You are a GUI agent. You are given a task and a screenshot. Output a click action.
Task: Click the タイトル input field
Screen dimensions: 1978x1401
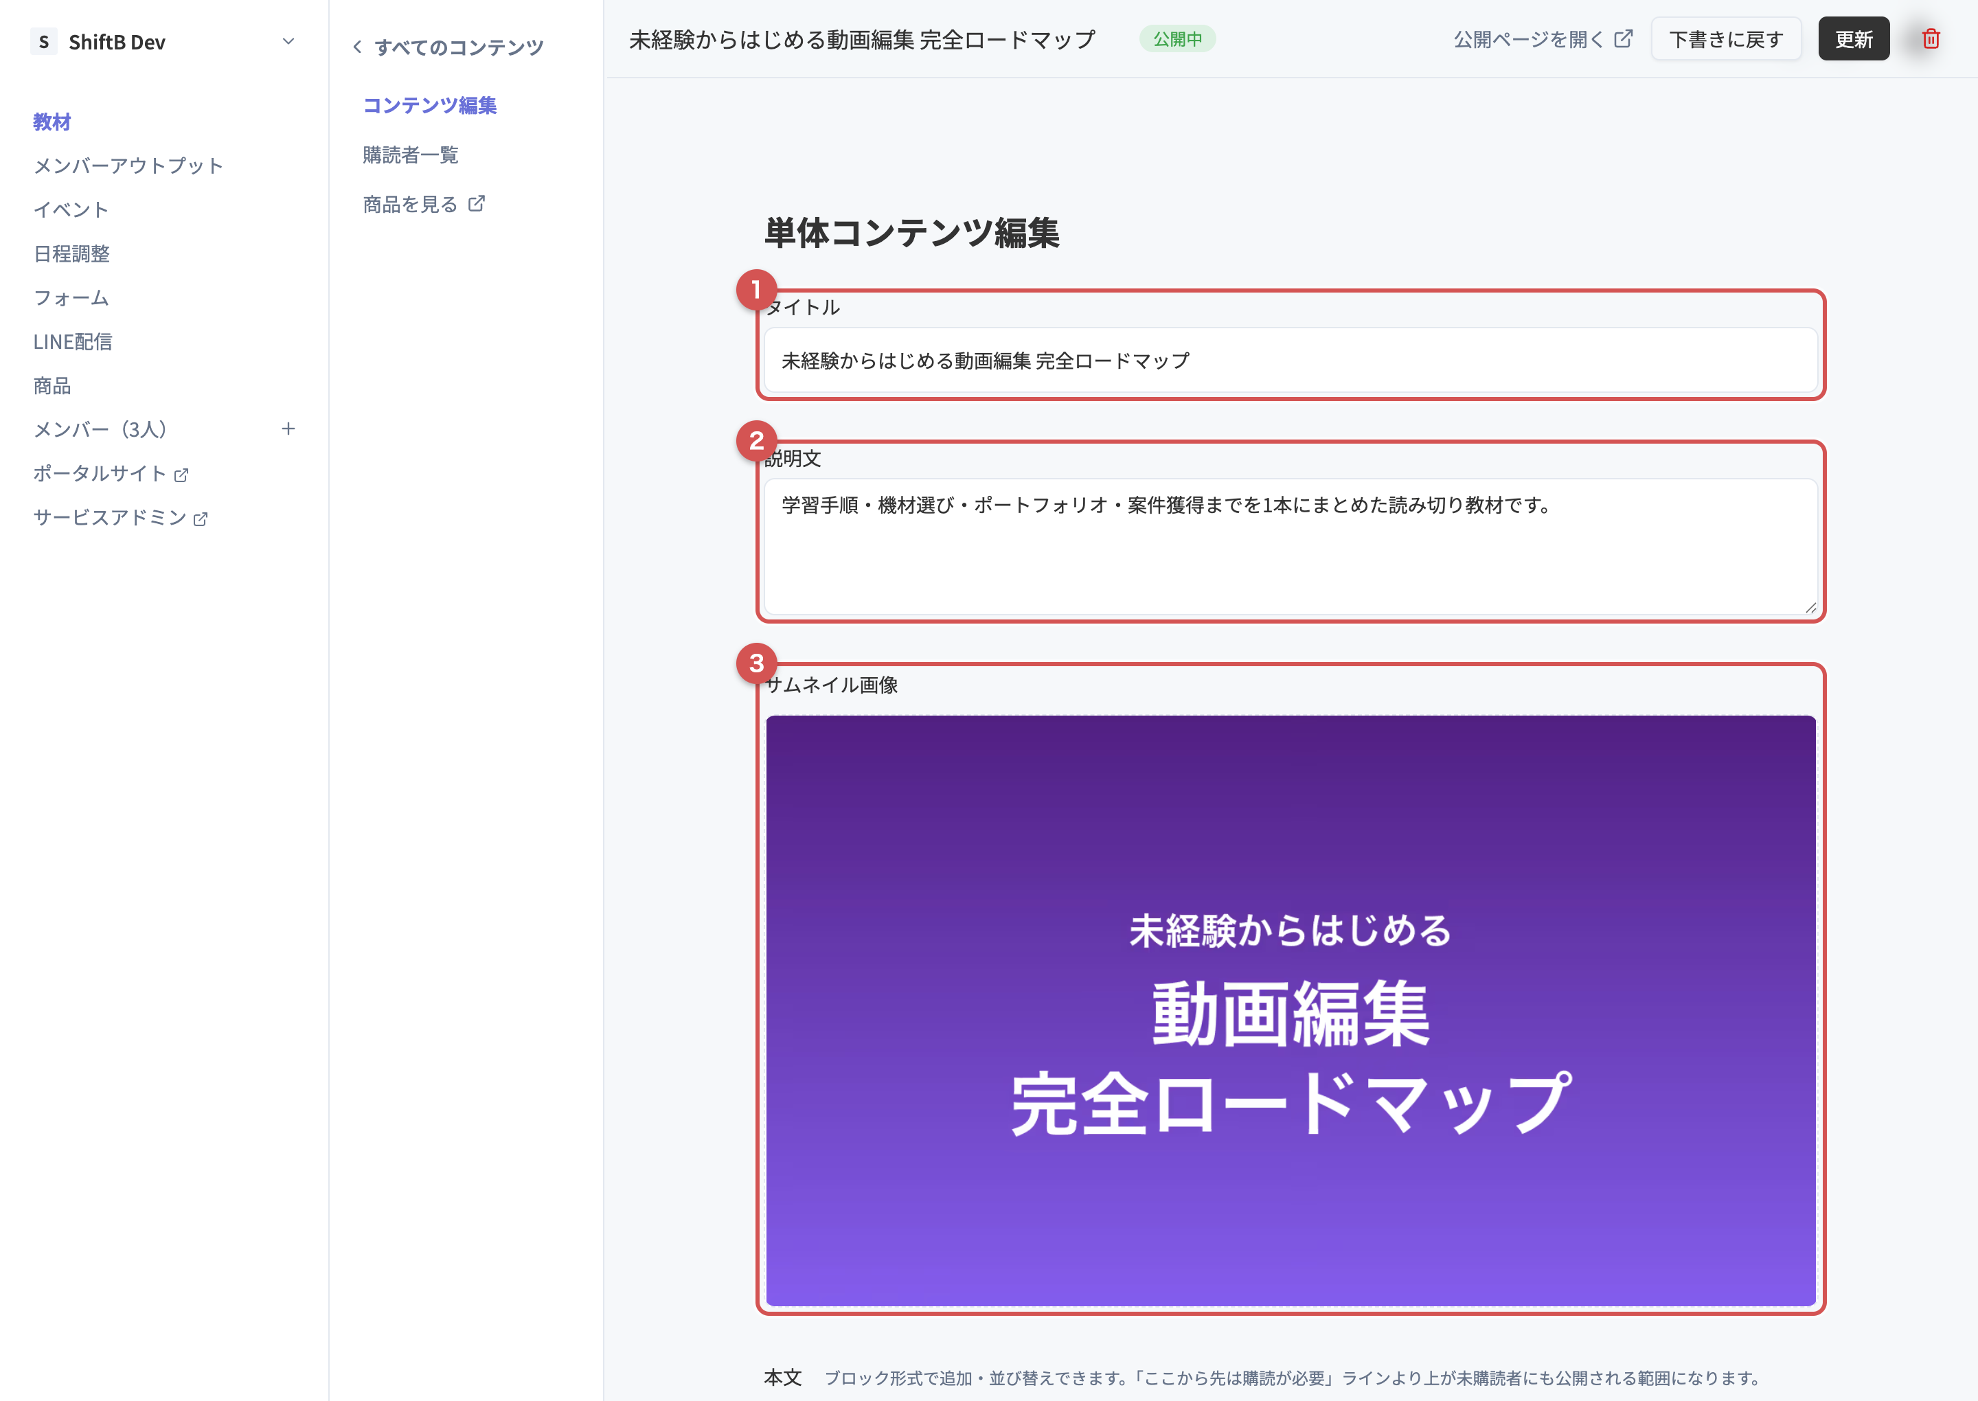(1291, 361)
